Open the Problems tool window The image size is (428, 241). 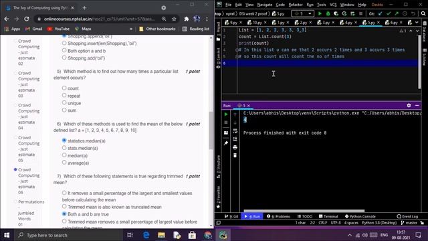point(279,216)
